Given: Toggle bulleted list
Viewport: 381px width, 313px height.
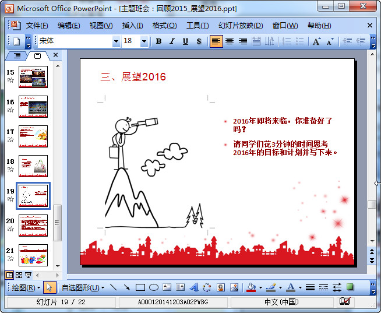Looking at the screenshot, I should 300,41.
